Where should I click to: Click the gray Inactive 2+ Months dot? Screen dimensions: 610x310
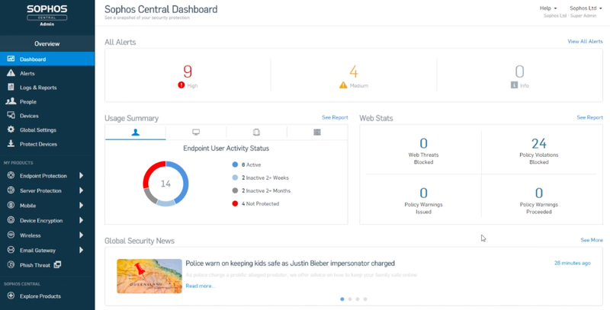pyautogui.click(x=235, y=190)
